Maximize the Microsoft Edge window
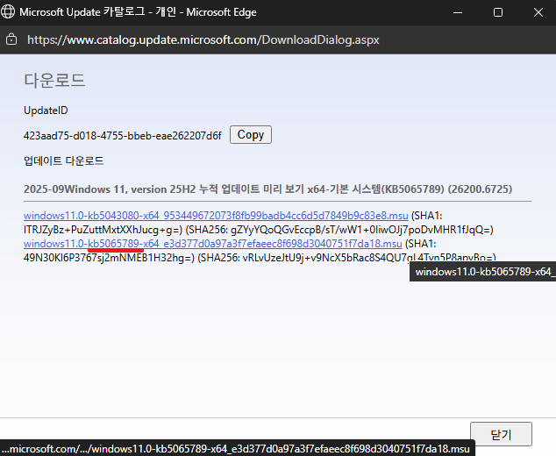Viewport: 556px width, 456px height. [x=498, y=12]
